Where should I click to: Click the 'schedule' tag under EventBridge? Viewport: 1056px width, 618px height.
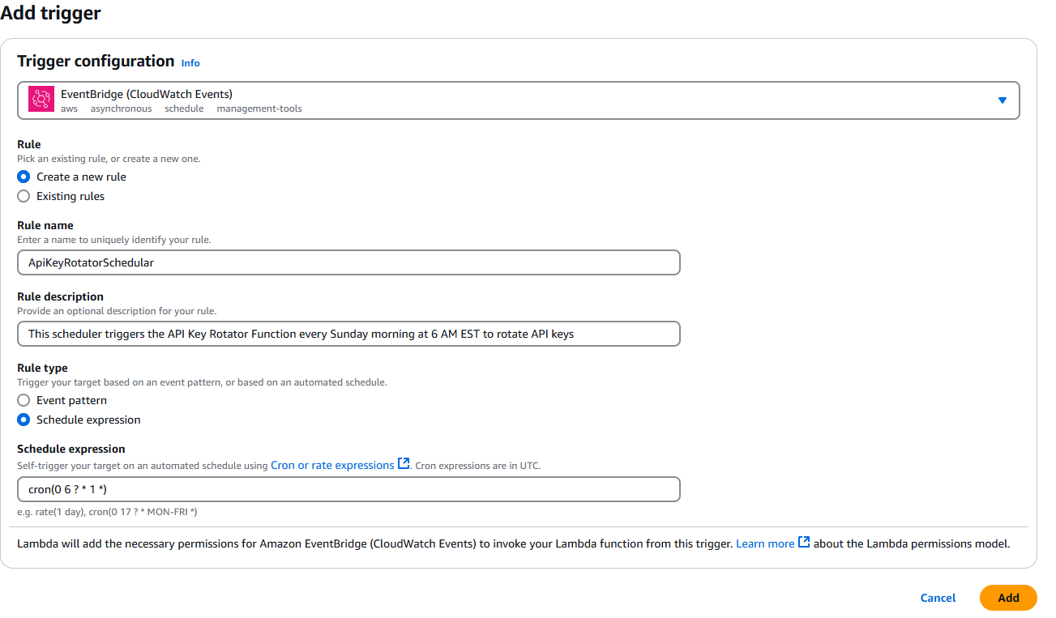[184, 109]
